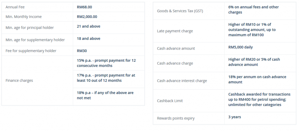Click the 15% p.a. prompt payment text
The height and width of the screenshot is (131, 299).
(x=106, y=63)
